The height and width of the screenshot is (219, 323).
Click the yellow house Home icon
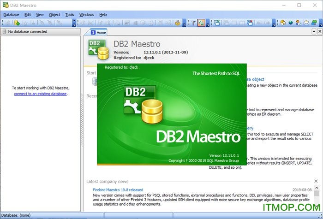(283, 23)
